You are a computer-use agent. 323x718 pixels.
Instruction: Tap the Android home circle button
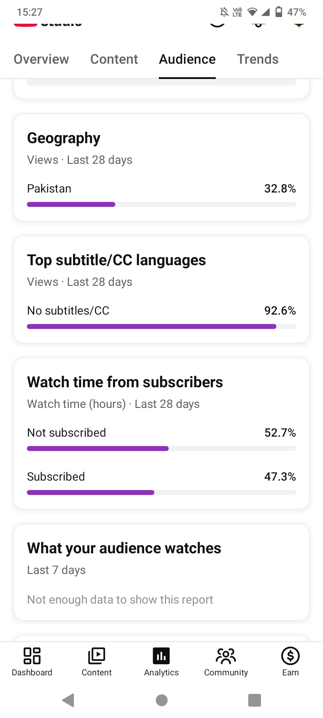pos(161,700)
